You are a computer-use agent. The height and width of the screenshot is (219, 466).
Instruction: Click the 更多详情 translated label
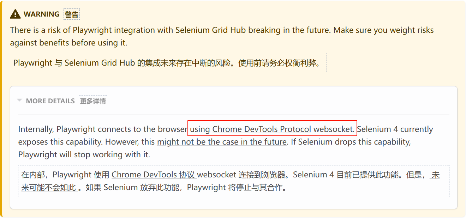coord(93,101)
